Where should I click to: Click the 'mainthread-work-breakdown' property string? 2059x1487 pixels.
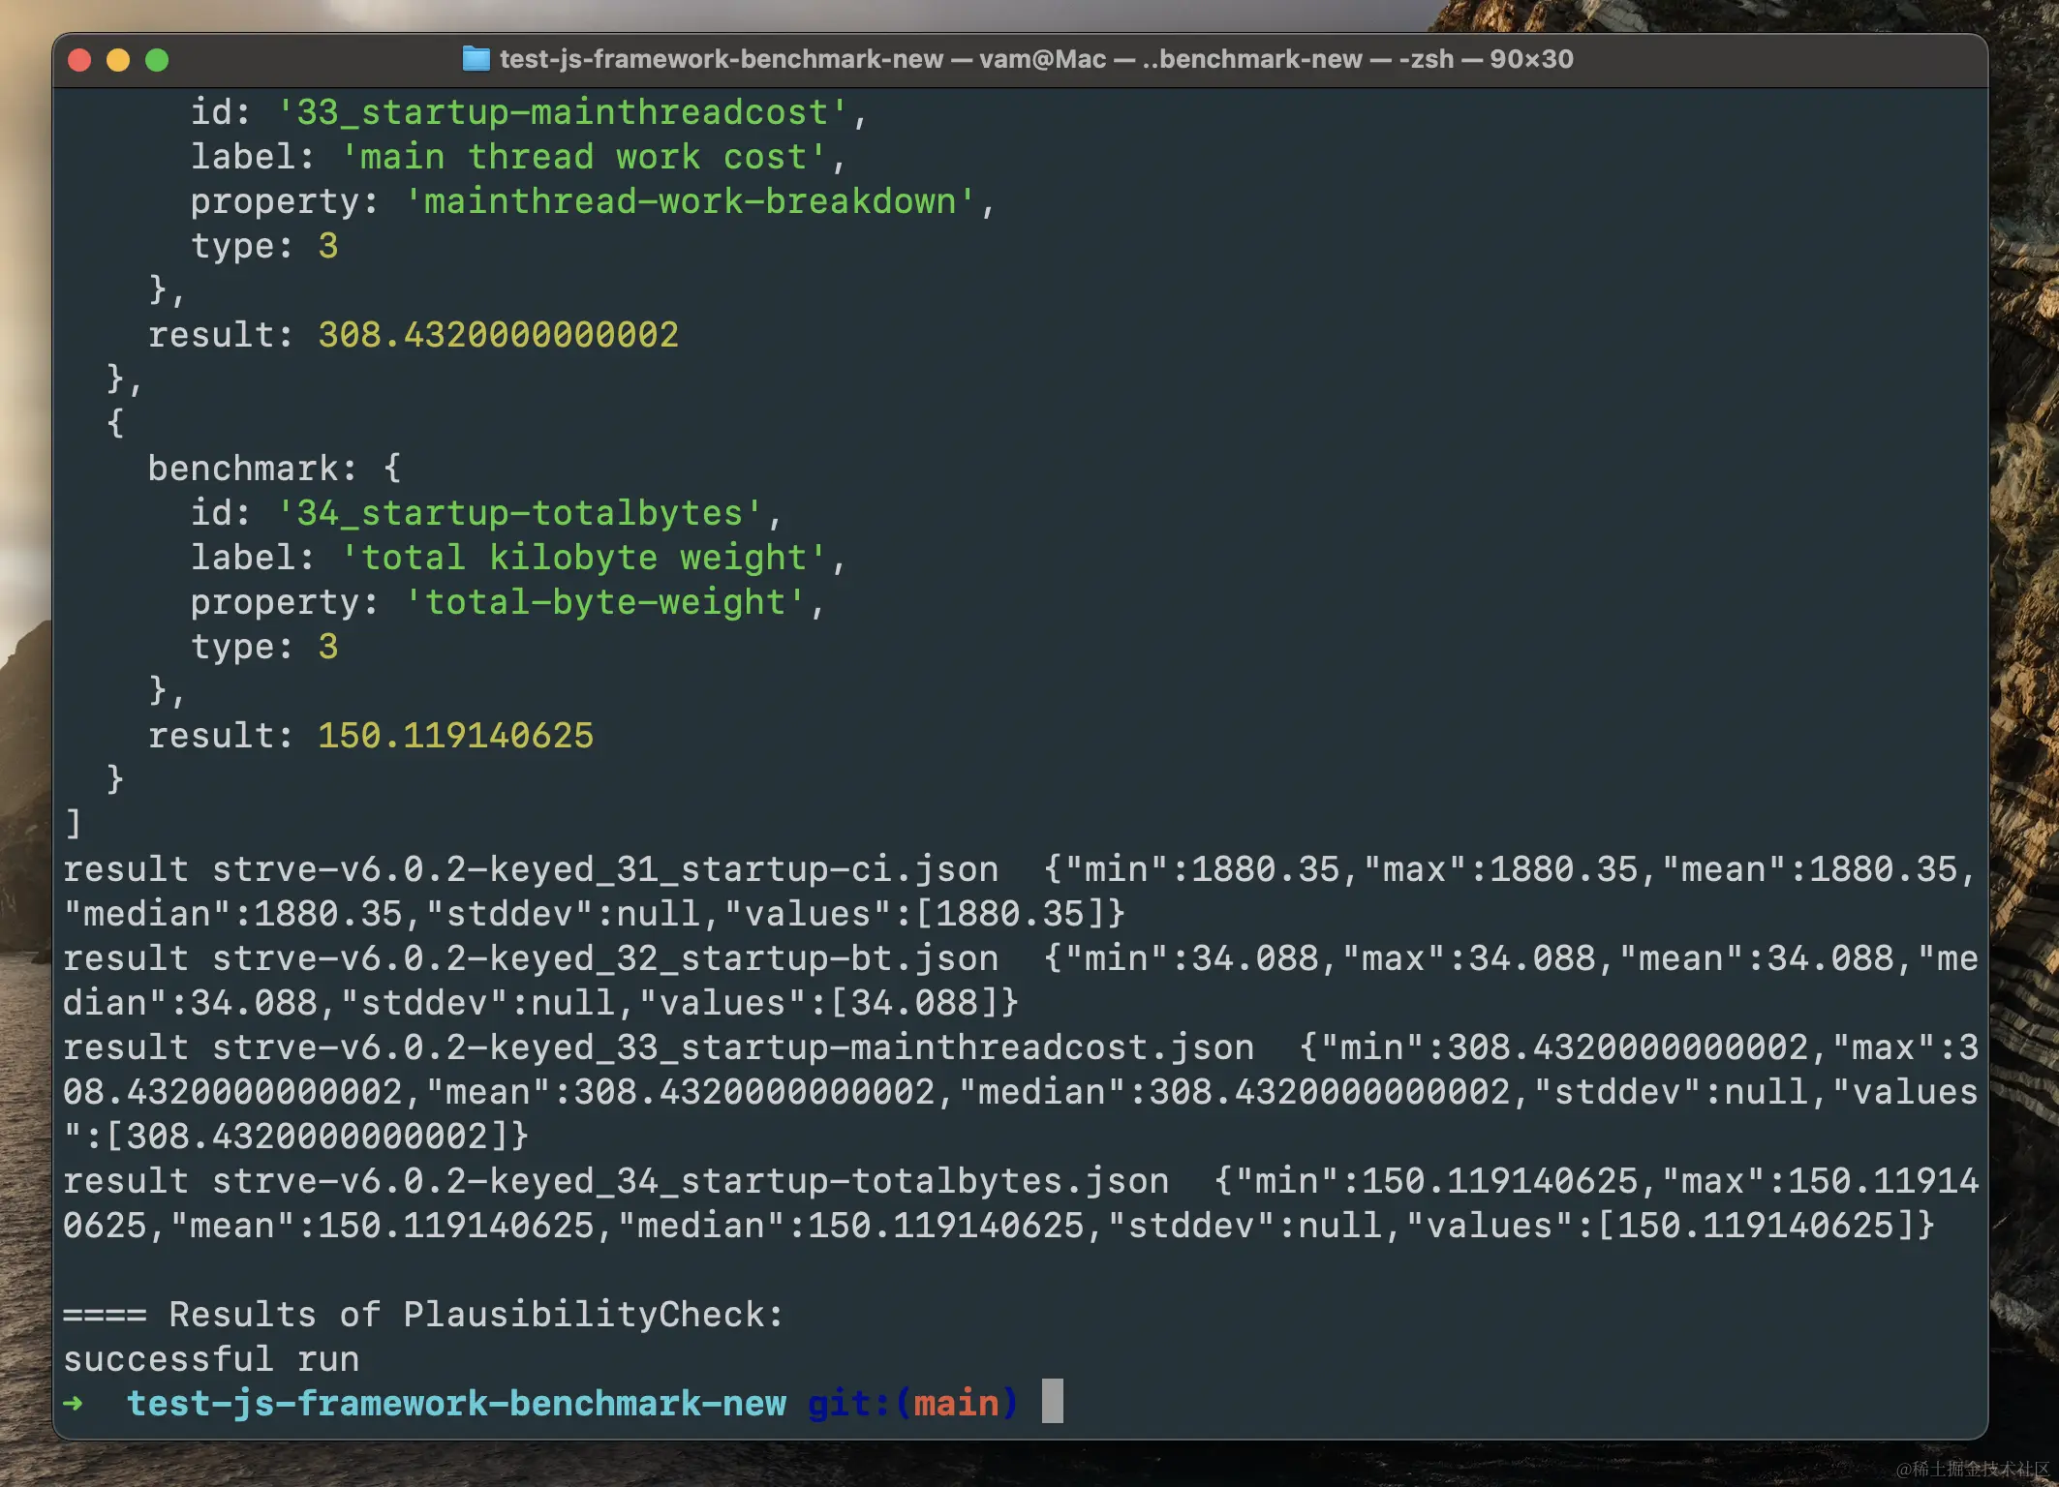[690, 201]
